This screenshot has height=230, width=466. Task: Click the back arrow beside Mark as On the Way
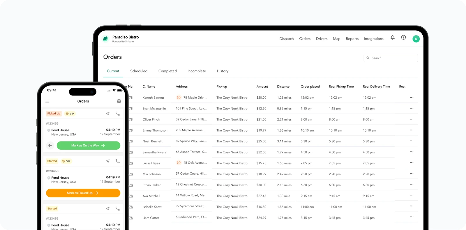click(x=50, y=145)
